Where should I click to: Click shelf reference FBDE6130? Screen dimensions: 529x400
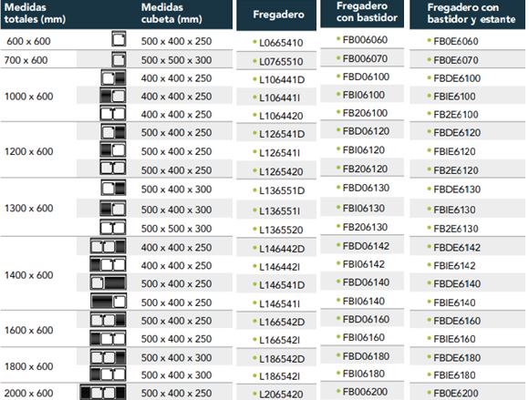click(x=457, y=190)
